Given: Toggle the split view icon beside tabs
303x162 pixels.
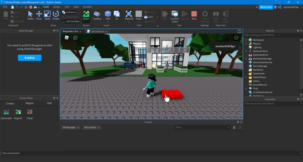Looking at the screenshot, I should (239, 31).
